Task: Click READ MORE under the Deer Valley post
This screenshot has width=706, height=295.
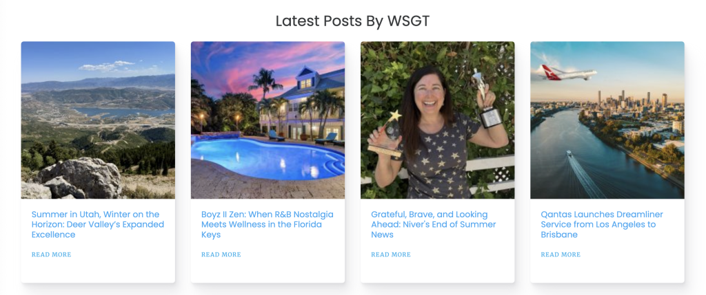Action: tap(51, 254)
